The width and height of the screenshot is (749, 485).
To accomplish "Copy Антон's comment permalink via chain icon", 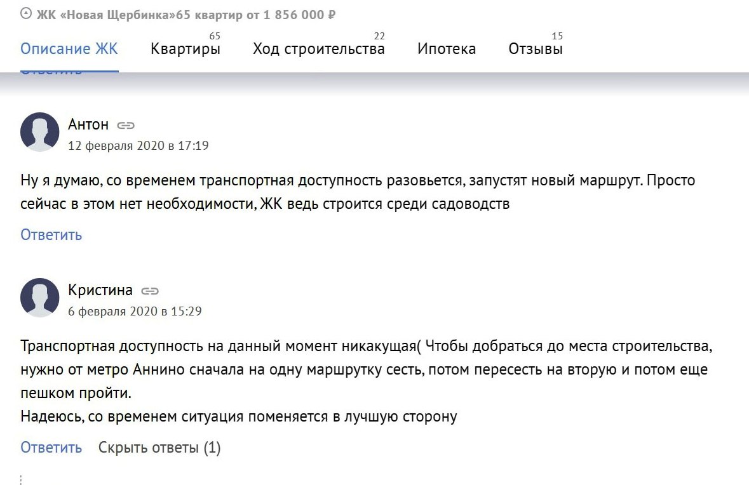I will 126,125.
